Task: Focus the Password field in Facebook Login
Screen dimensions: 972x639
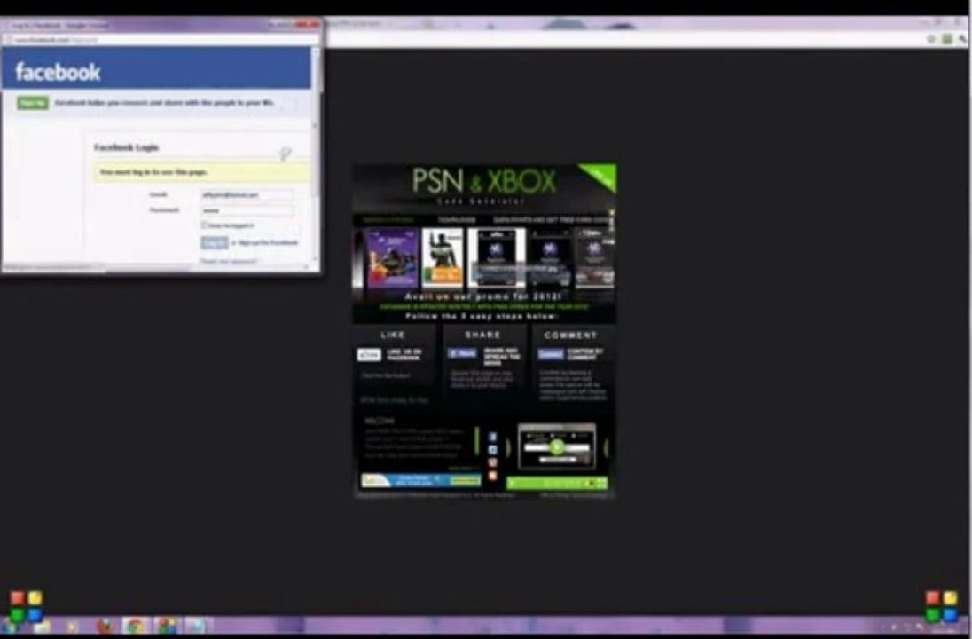Action: pyautogui.click(x=247, y=210)
